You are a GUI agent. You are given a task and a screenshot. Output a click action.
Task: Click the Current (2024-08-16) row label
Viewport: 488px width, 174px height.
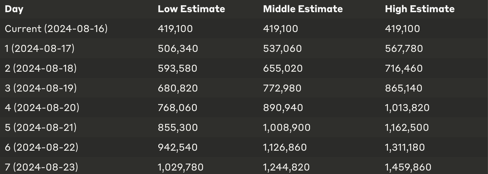tap(56, 29)
